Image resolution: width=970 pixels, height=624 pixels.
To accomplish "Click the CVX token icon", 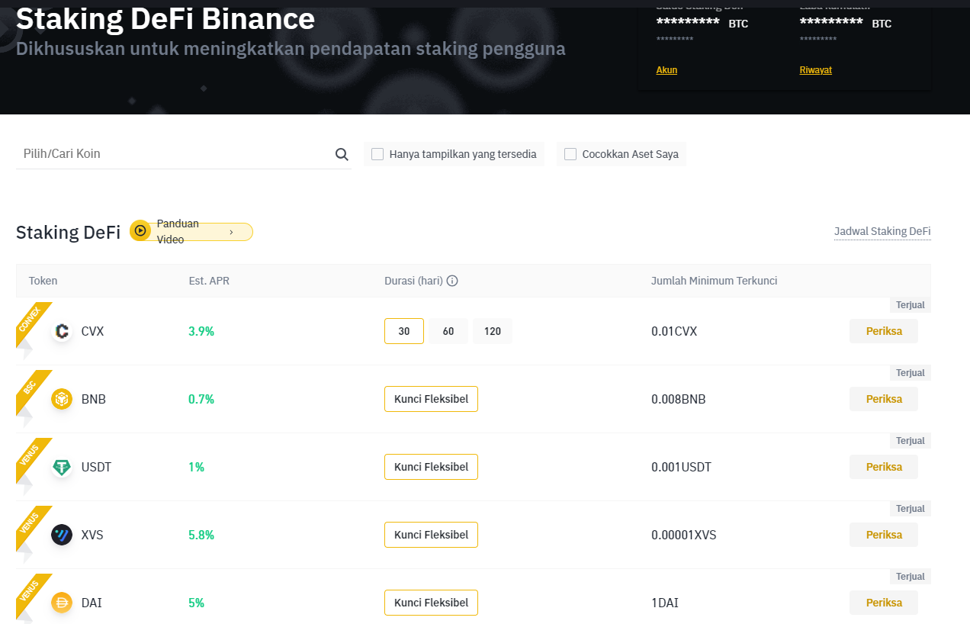I will (x=62, y=332).
